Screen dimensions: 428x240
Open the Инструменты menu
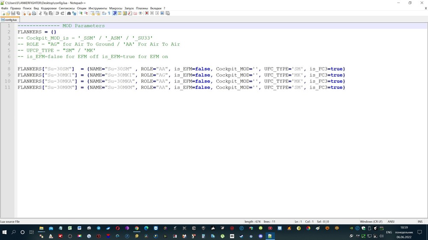tap(98, 8)
